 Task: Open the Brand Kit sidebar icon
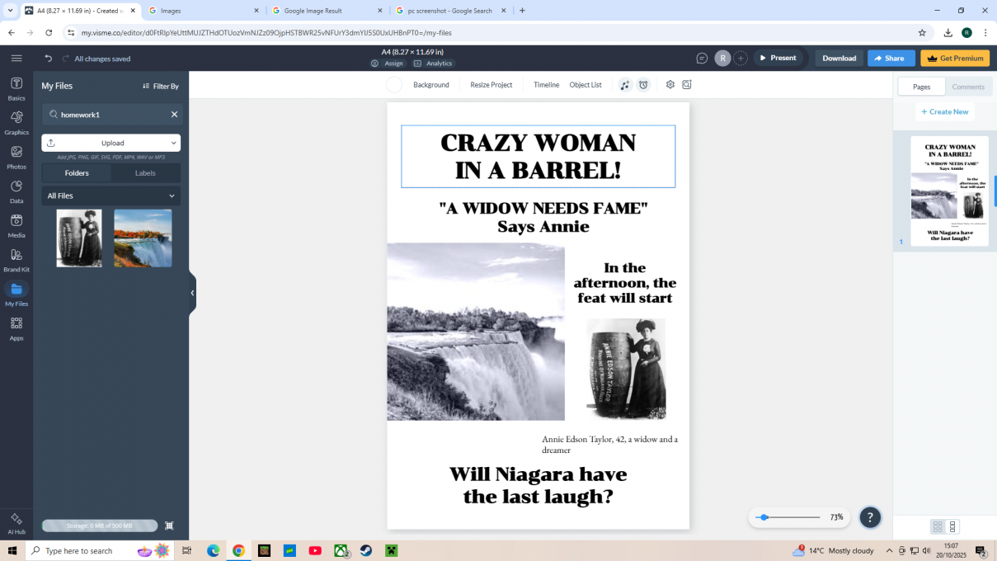(16, 258)
